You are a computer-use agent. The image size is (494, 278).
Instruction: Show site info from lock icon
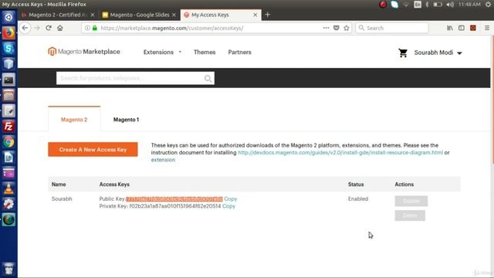pos(95,28)
